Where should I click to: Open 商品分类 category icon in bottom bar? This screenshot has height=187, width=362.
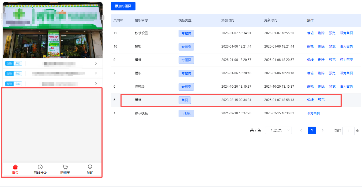[x=40, y=167]
